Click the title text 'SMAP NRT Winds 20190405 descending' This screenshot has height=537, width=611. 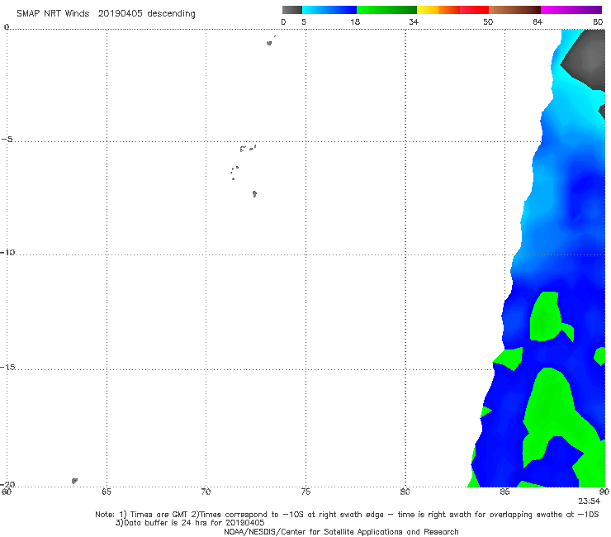(106, 13)
